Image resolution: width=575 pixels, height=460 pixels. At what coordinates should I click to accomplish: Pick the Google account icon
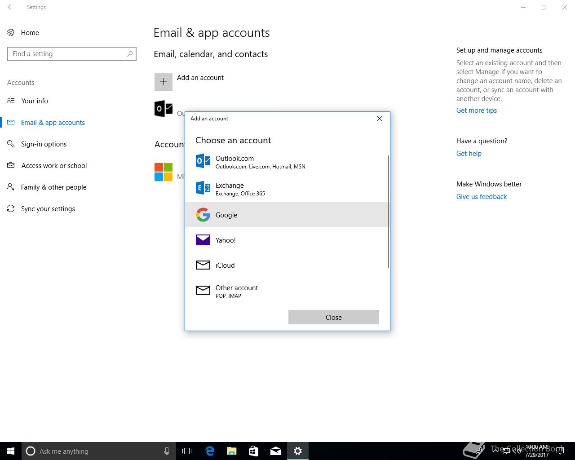click(203, 215)
